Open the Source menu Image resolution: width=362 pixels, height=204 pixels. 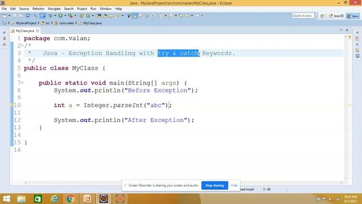click(24, 9)
